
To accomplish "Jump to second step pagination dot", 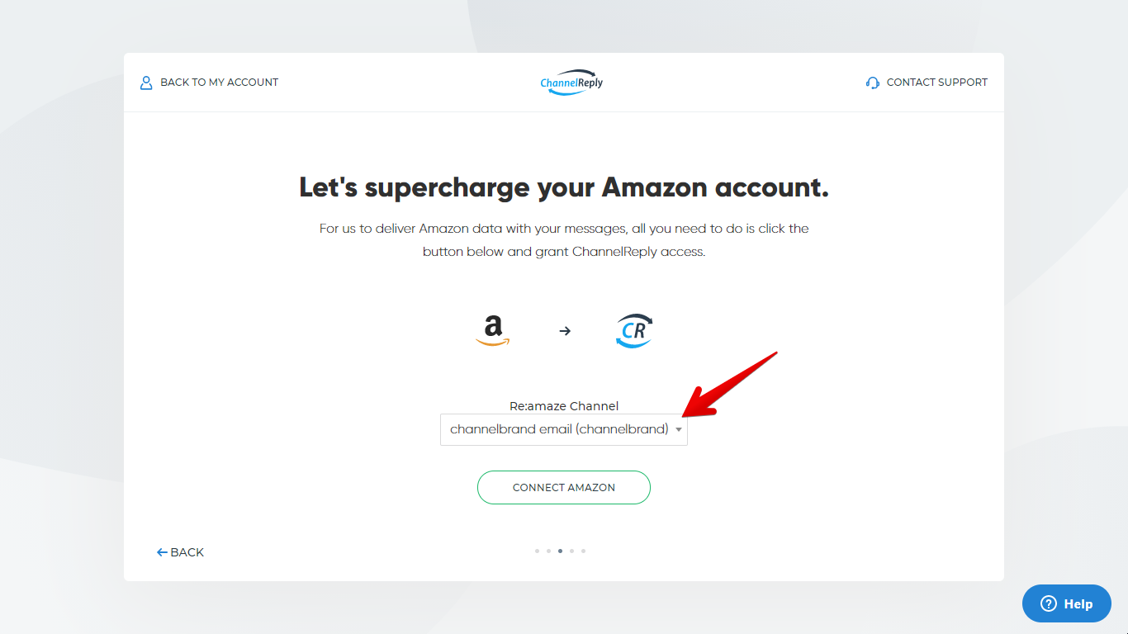I will point(548,551).
